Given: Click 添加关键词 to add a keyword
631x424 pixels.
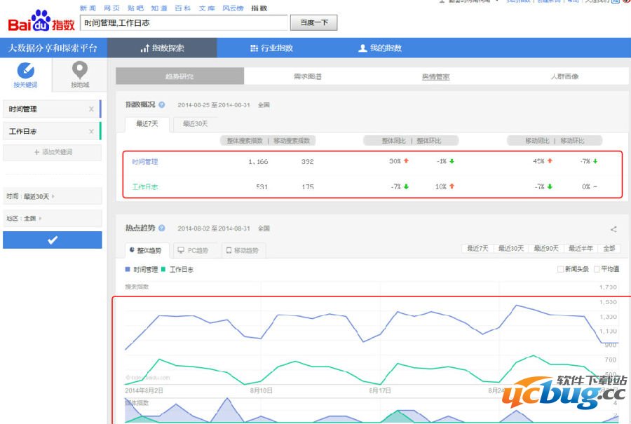Looking at the screenshot, I should coord(52,152).
